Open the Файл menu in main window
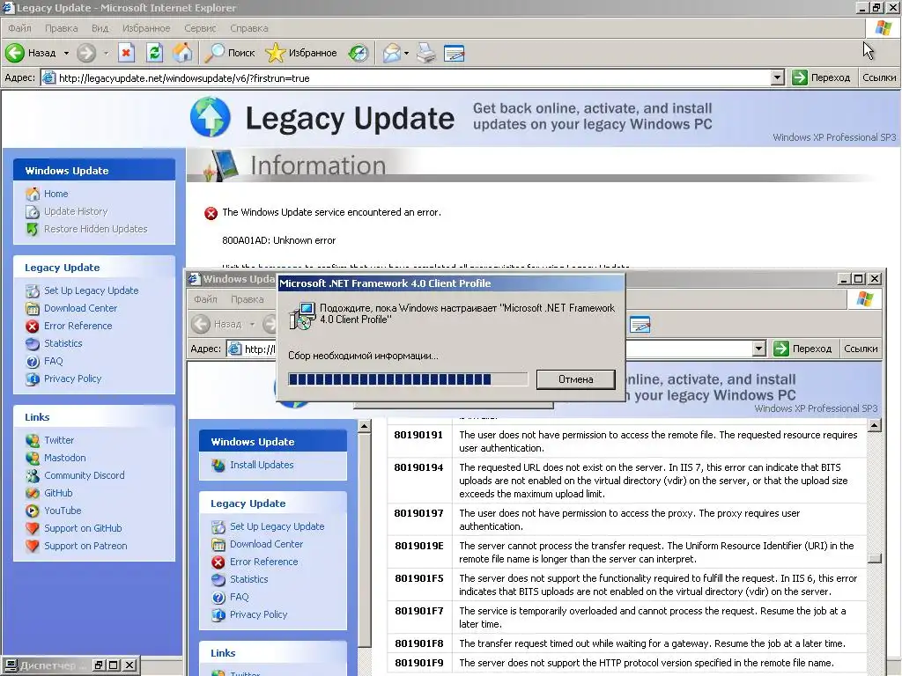The width and height of the screenshot is (902, 676). click(x=19, y=28)
